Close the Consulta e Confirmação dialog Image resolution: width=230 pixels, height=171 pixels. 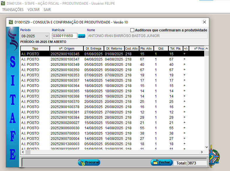tap(205, 22)
